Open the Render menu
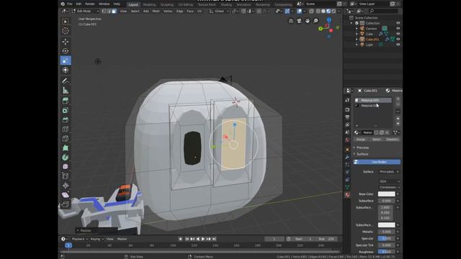Image resolution: width=461 pixels, height=259 pixels. 89,4
